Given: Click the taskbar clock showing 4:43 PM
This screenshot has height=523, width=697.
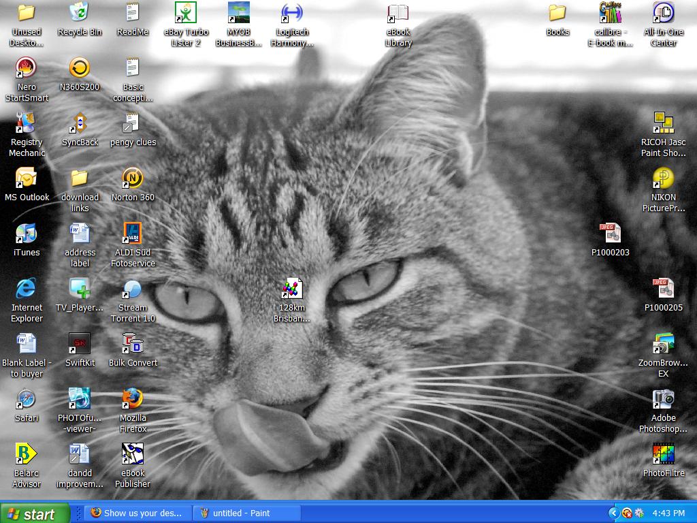Looking at the screenshot, I should tap(668, 513).
